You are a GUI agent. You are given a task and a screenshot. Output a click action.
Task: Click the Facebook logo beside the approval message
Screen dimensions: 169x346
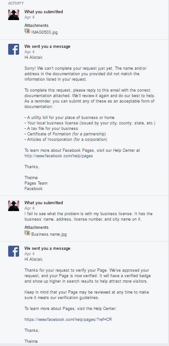(14, 251)
